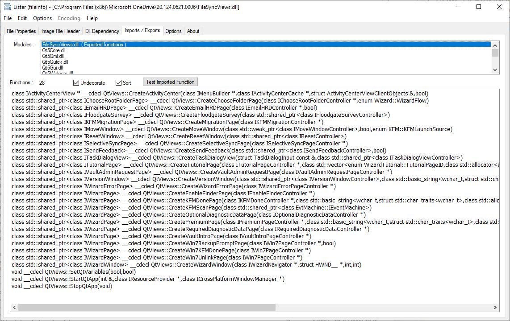Click the Lister app icon in title bar
The width and height of the screenshot is (510, 321).
pyautogui.click(x=7, y=7)
